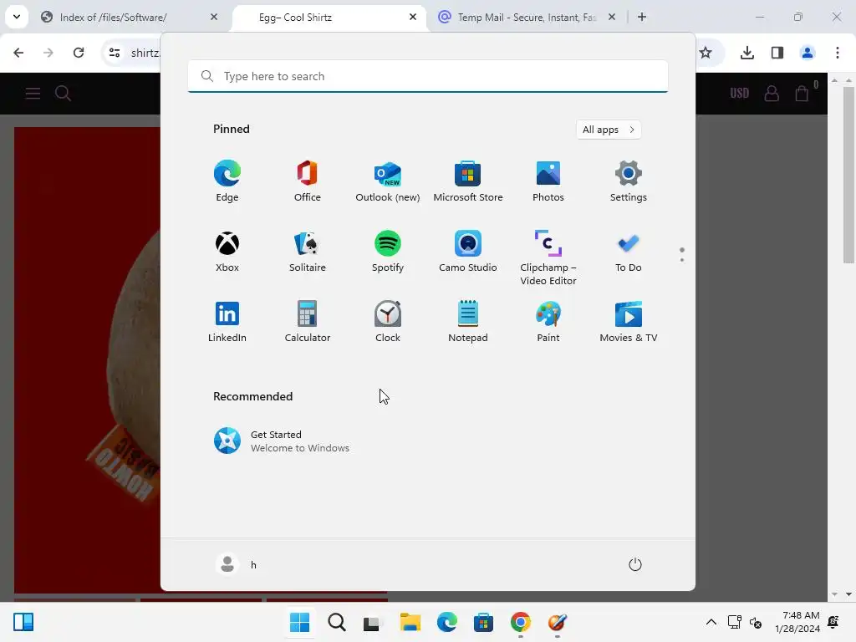Open a new Chrome tab
The image size is (856, 642).
[x=642, y=17]
